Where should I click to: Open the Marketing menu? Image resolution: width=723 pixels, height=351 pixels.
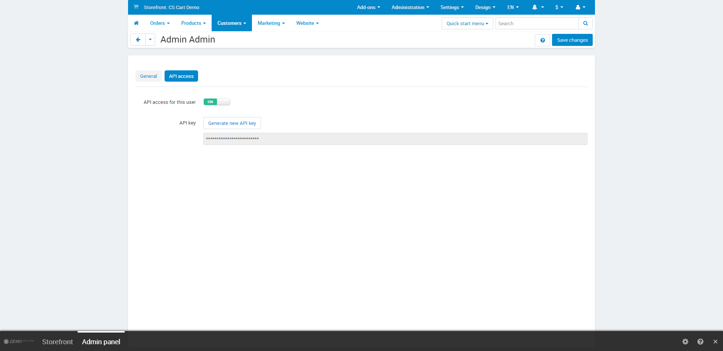(271, 23)
